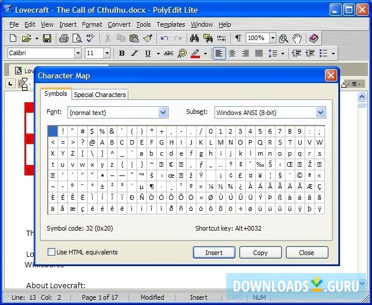Screen dimensions: 372x305
Task: Open the Templates menu
Action: point(171,24)
